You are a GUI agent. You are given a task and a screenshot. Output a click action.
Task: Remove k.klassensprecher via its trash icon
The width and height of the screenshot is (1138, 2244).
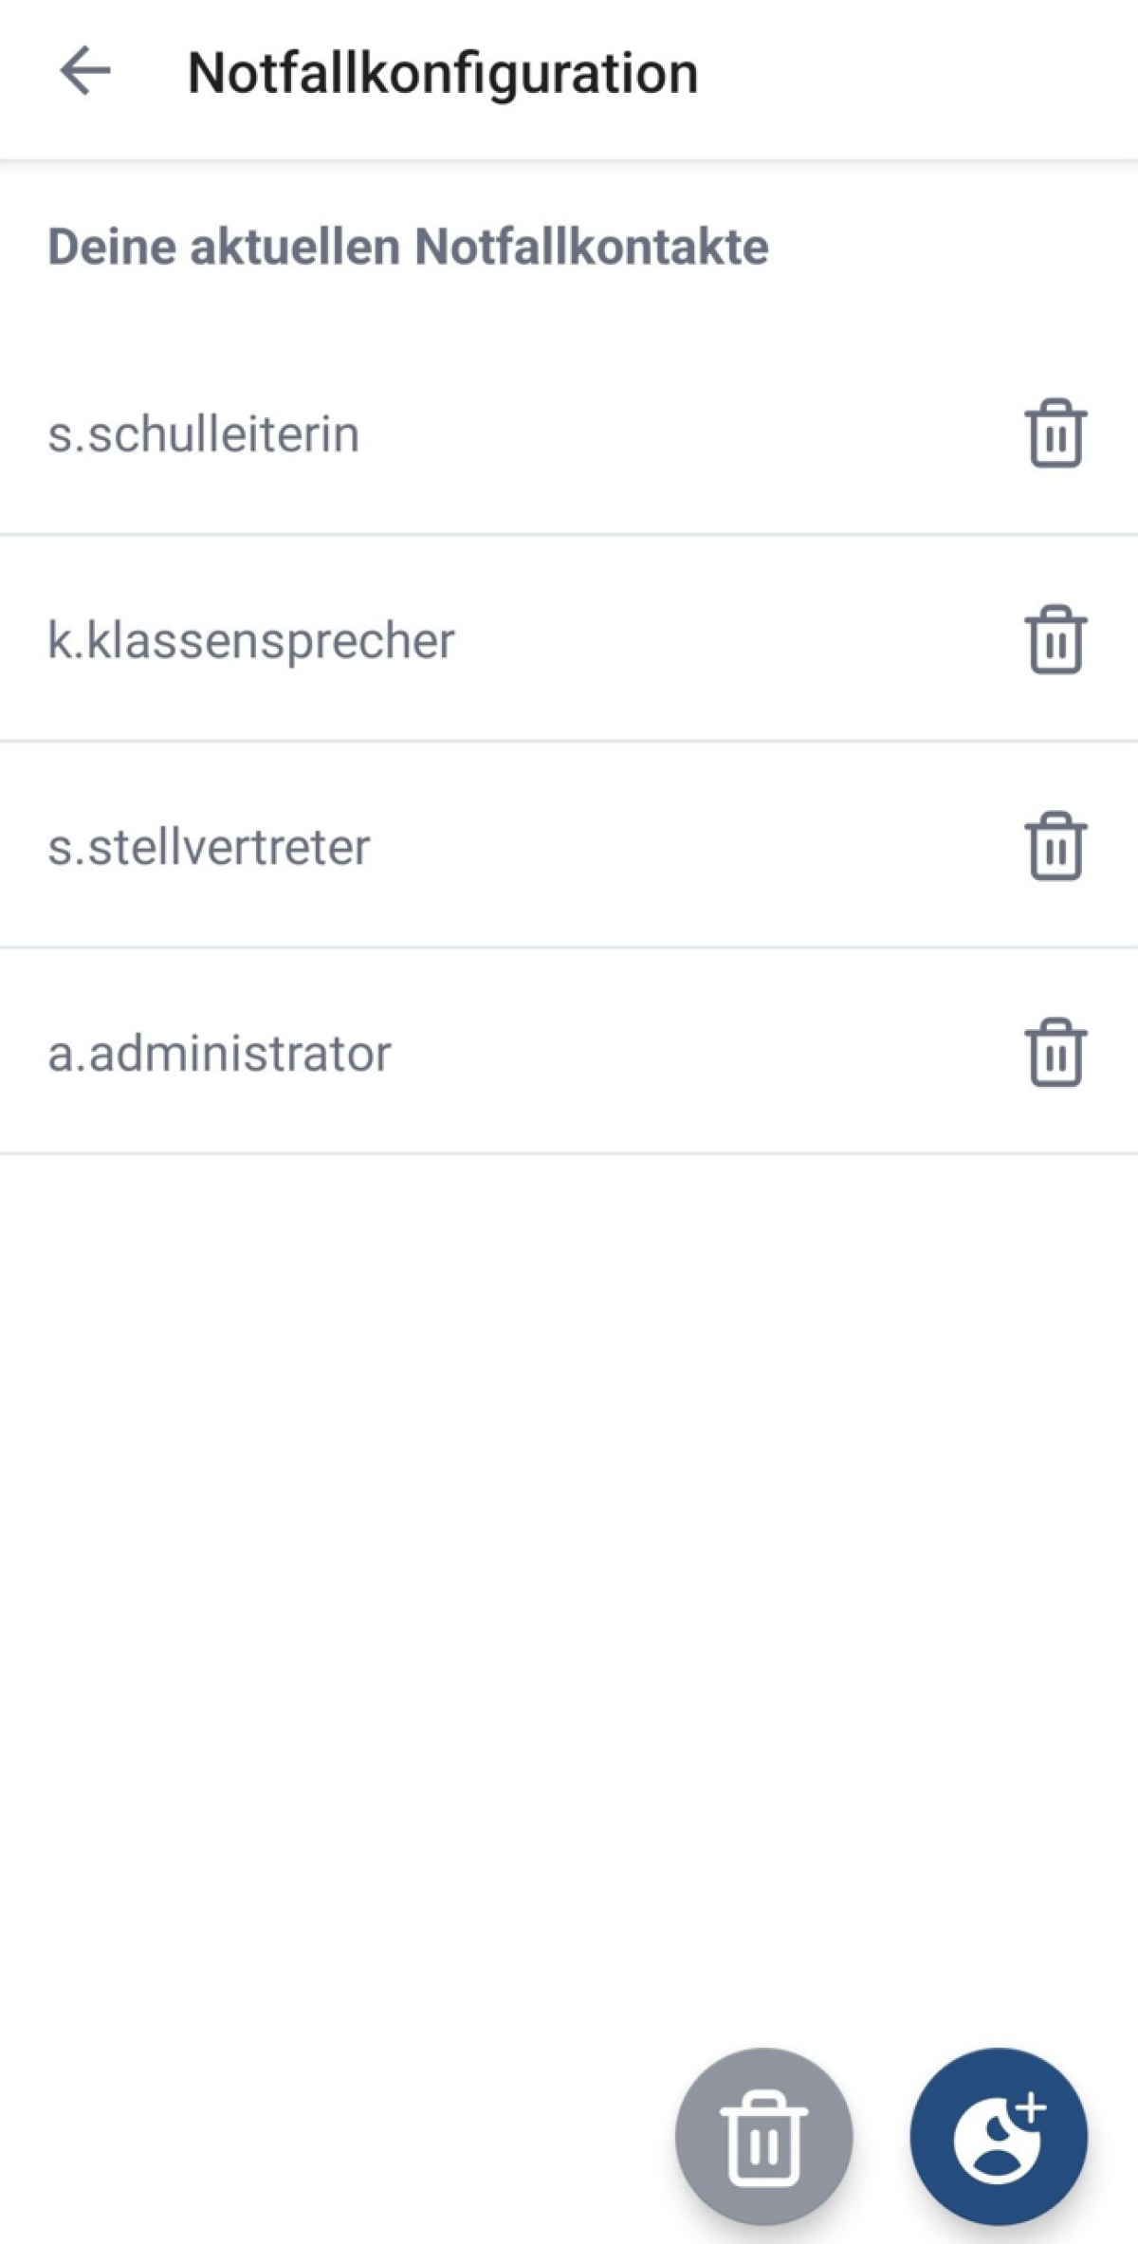1055,639
